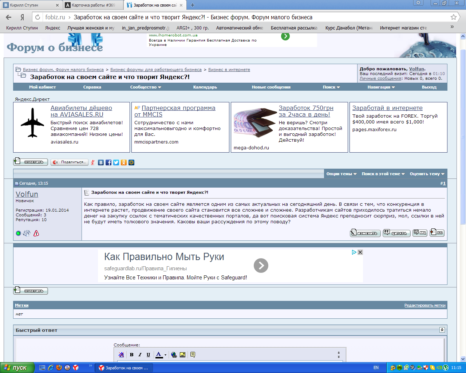Expand Опции темы dropdown
The image size is (466, 373).
point(341,174)
